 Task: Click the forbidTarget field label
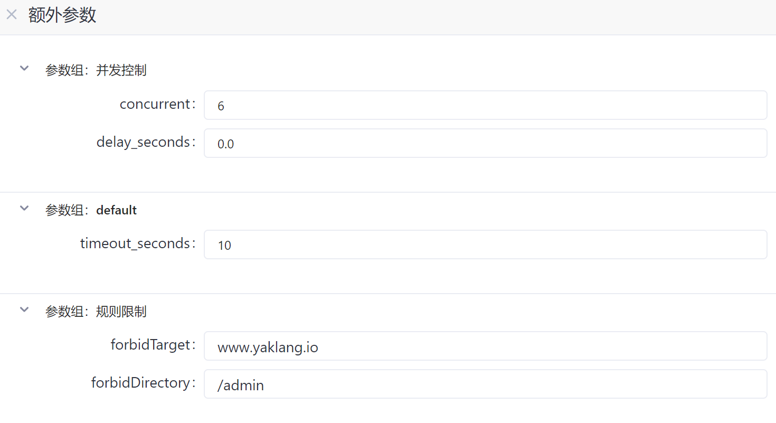150,345
